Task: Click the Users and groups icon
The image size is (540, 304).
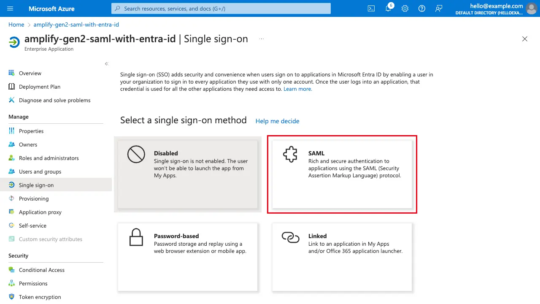Action: point(12,171)
